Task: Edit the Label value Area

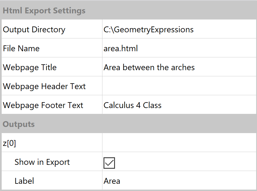Action: (x=112, y=181)
